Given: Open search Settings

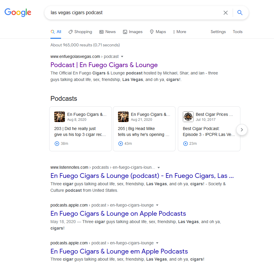Looking at the screenshot, I should pyautogui.click(x=218, y=32).
